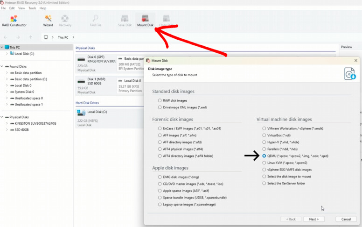Go forward with the navigation arrow
362x227 pixels.
(18, 37)
